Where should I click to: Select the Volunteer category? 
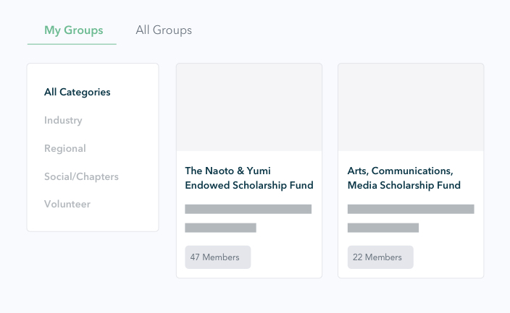tap(67, 205)
